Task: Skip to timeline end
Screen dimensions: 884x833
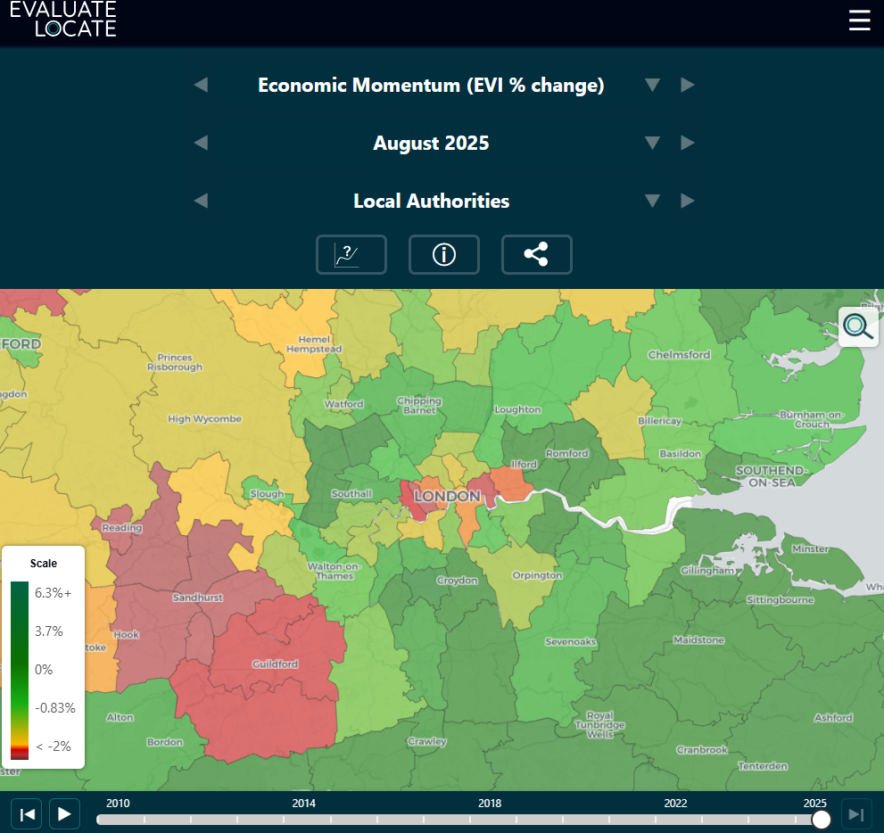Action: point(856,813)
